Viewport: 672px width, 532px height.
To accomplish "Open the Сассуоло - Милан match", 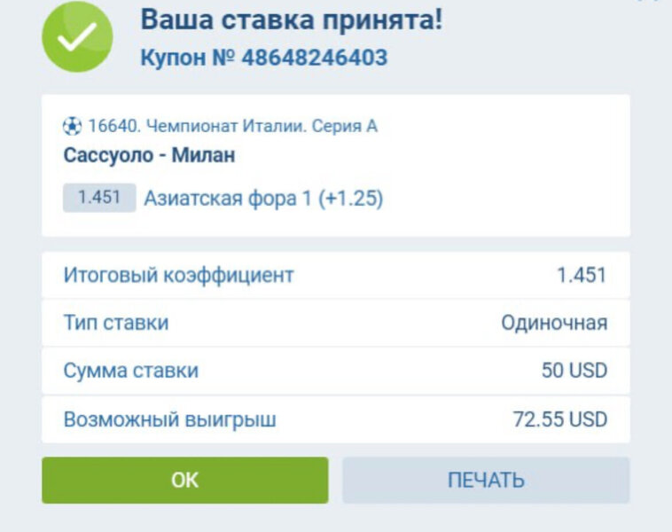I will point(149,156).
